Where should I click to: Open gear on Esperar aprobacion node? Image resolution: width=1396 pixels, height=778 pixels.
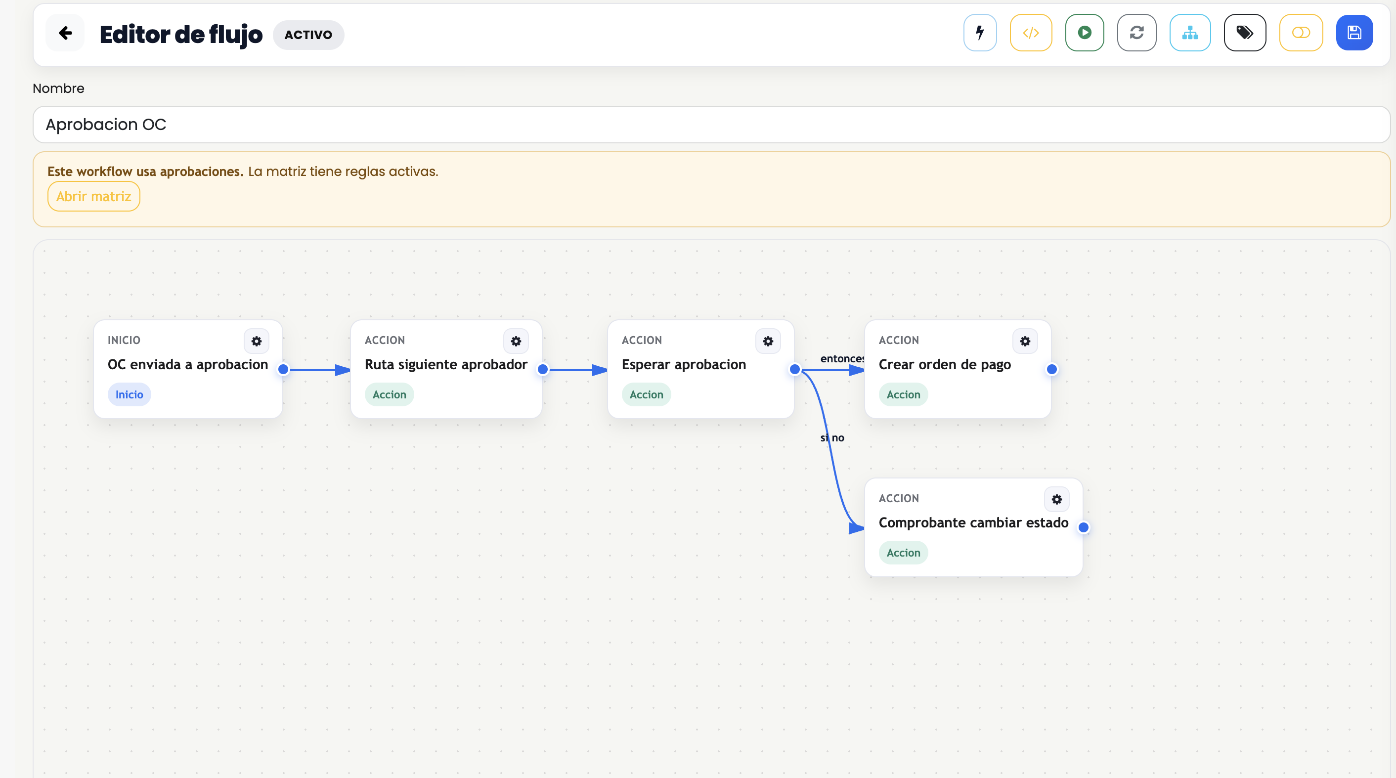(x=768, y=342)
